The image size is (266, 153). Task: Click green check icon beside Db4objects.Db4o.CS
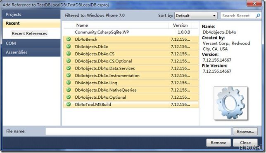[x=69, y=54]
